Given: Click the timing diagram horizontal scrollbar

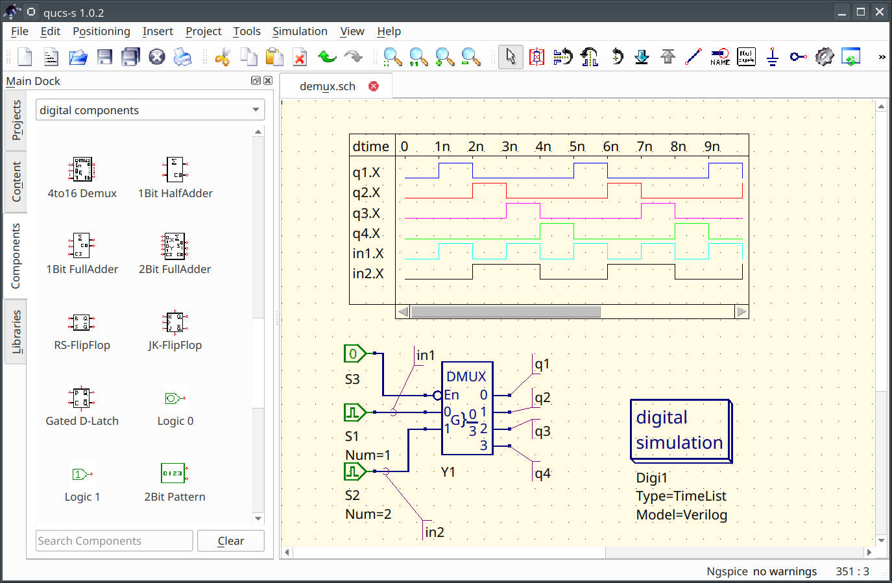Looking at the screenshot, I should pyautogui.click(x=506, y=312).
